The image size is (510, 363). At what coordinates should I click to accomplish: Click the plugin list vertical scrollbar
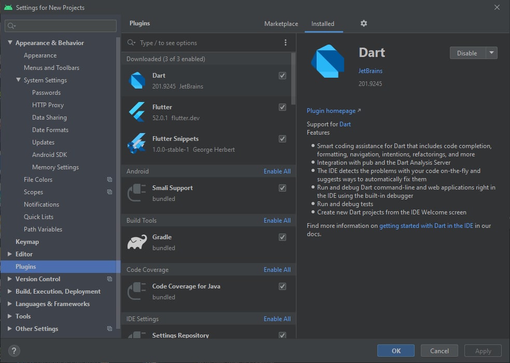[293, 79]
